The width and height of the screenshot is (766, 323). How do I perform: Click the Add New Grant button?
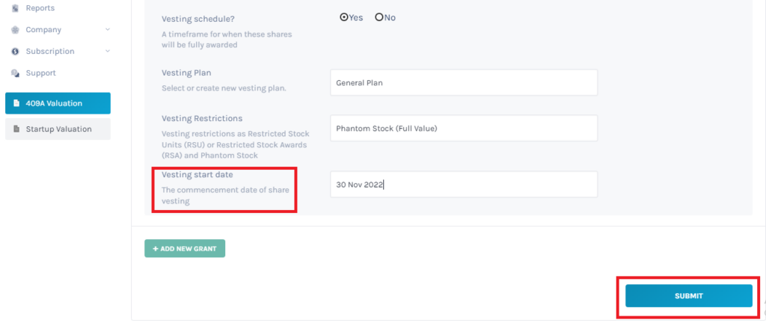coord(185,248)
